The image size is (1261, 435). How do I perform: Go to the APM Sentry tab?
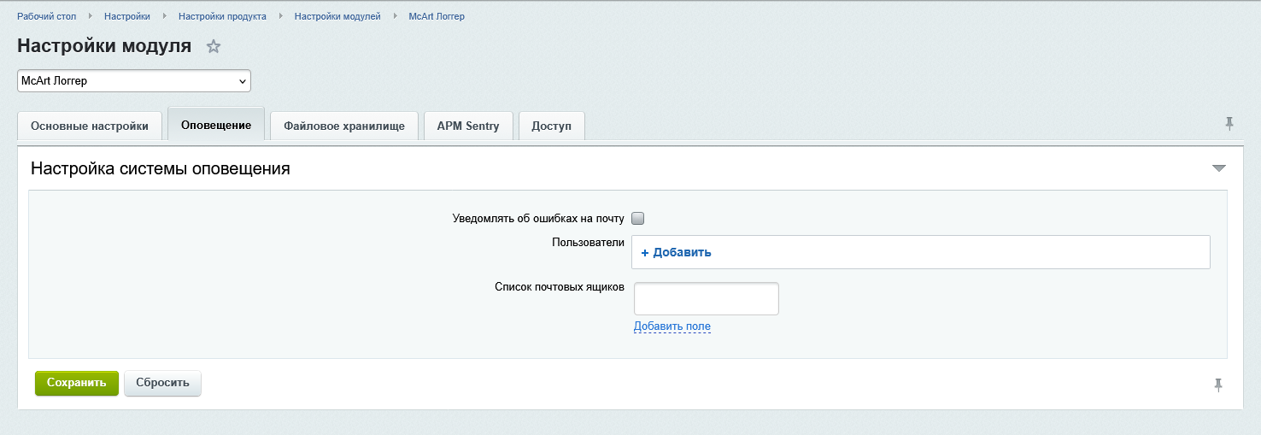(x=467, y=126)
